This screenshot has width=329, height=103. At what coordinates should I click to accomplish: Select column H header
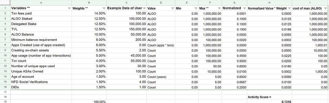pyautogui.click(x=269, y=3)
